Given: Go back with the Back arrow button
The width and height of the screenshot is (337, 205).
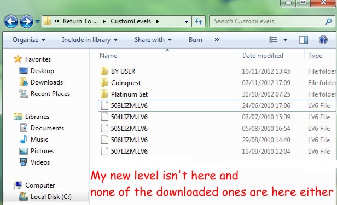Looking at the screenshot, I should click(x=11, y=21).
